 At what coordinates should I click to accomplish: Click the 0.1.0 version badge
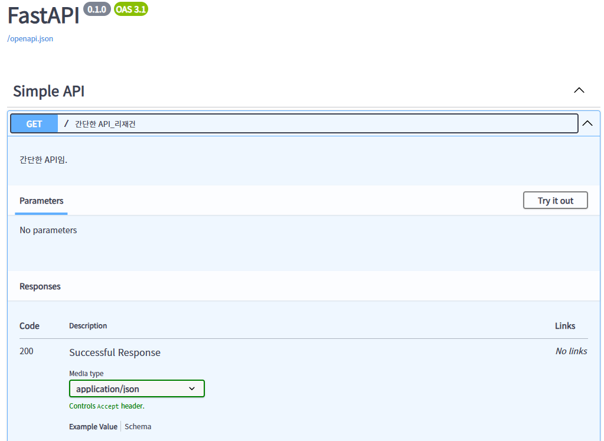tap(97, 9)
